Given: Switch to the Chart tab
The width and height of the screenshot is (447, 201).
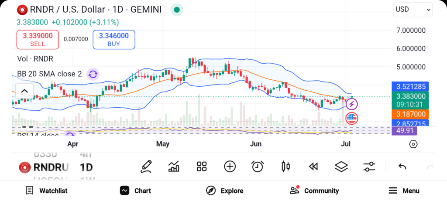Looking at the screenshot, I should click(x=135, y=191).
